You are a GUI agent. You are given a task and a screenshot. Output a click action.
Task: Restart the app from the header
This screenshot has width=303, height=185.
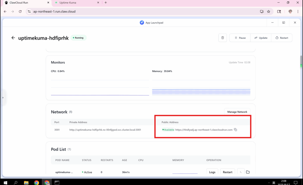281,38
